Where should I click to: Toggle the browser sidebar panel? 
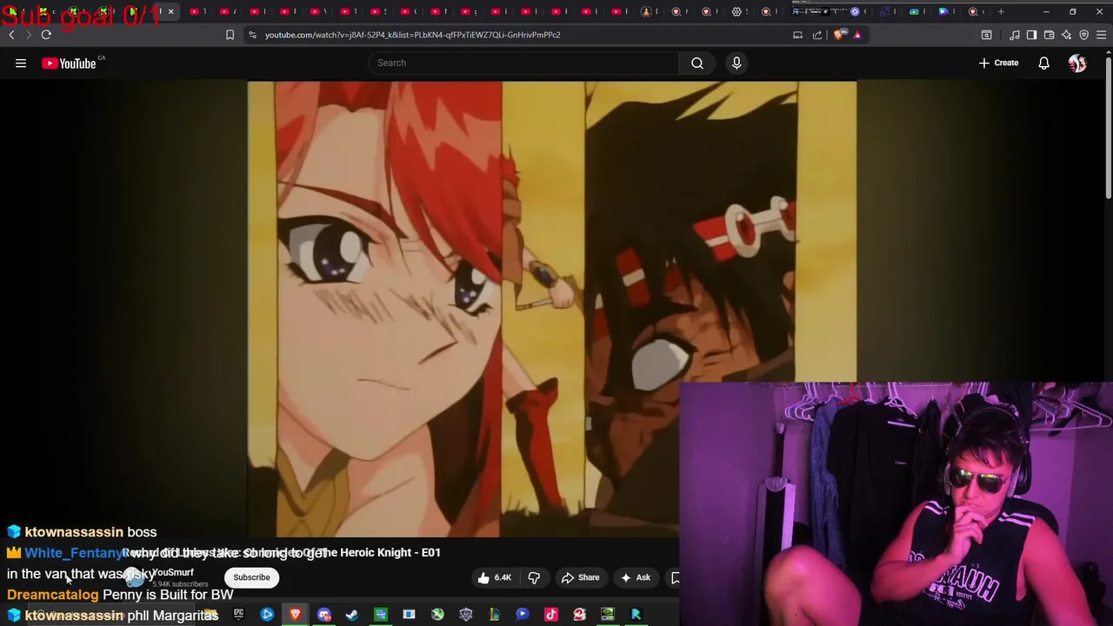[1031, 35]
